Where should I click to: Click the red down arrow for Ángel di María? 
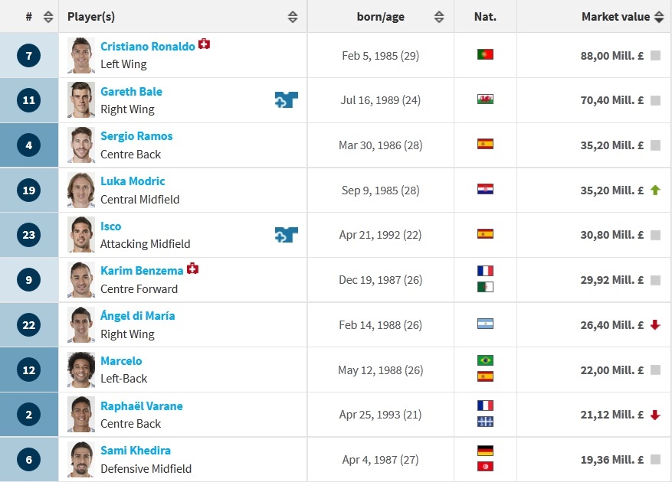click(655, 325)
